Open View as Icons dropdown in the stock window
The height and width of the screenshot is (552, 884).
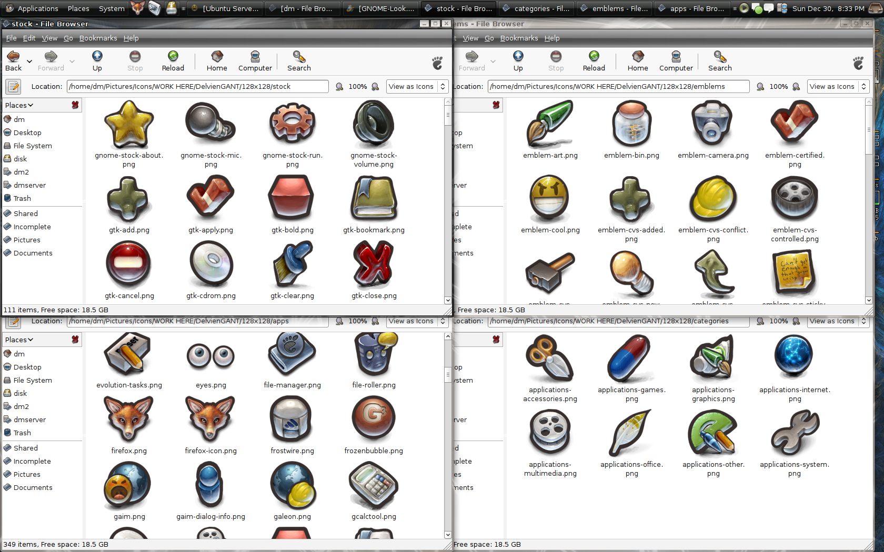point(417,86)
